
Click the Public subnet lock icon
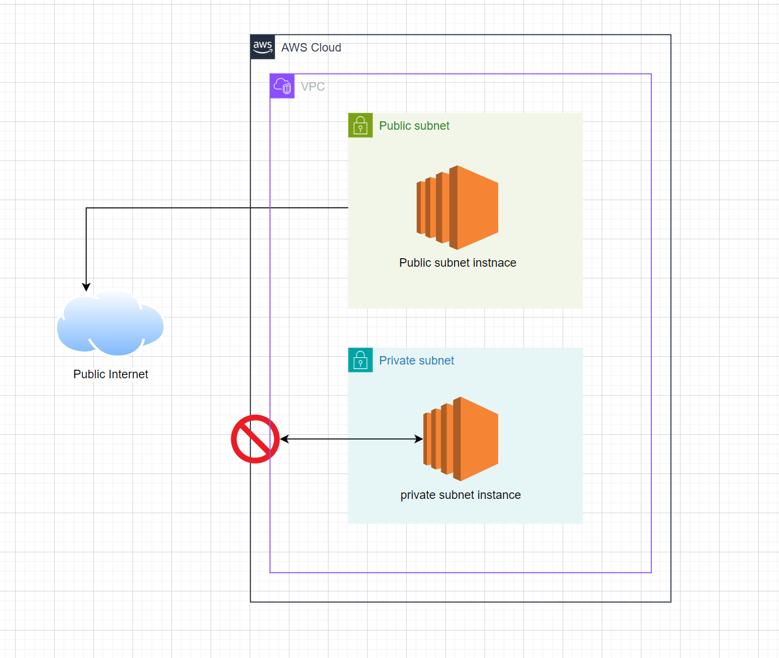click(360, 125)
